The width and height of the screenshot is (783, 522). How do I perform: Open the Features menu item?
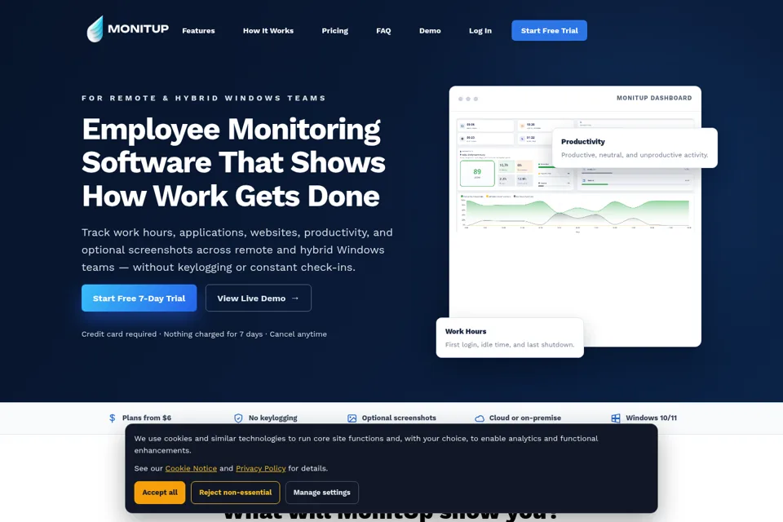[198, 30]
